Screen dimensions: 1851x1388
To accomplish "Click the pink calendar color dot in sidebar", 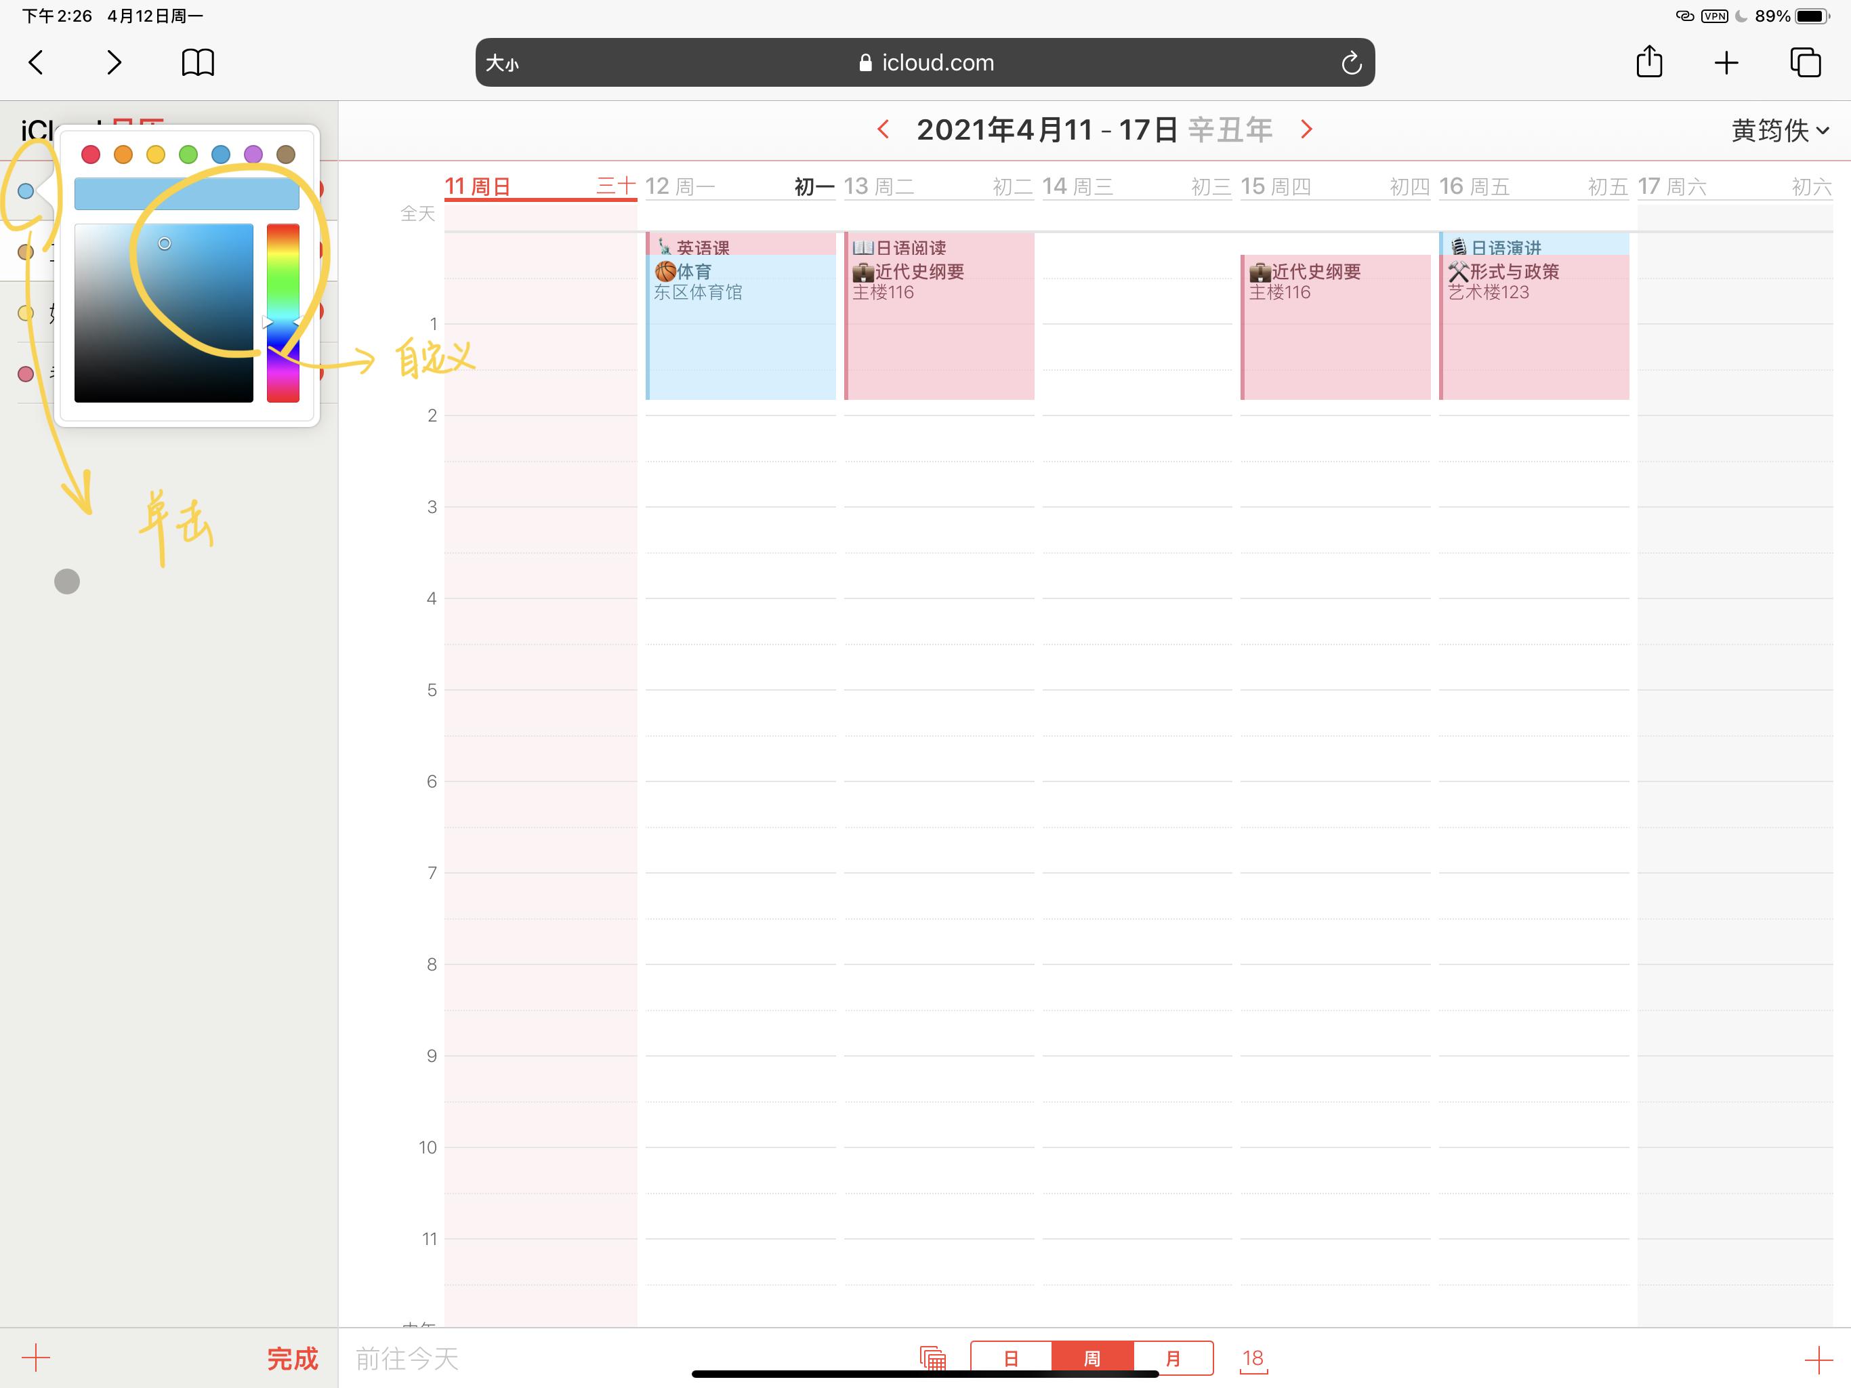I will [26, 374].
